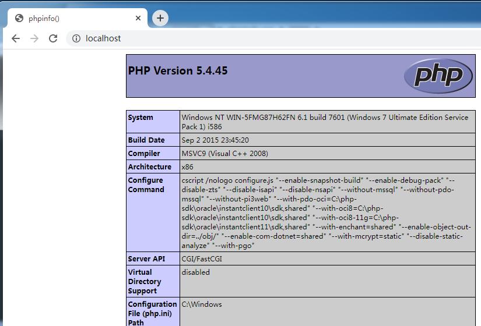
Task: Close the phpinfo() tab
Action: pyautogui.click(x=138, y=18)
